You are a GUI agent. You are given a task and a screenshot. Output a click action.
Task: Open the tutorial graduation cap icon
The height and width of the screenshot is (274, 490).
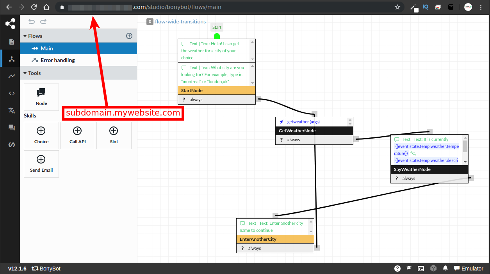pos(409,268)
